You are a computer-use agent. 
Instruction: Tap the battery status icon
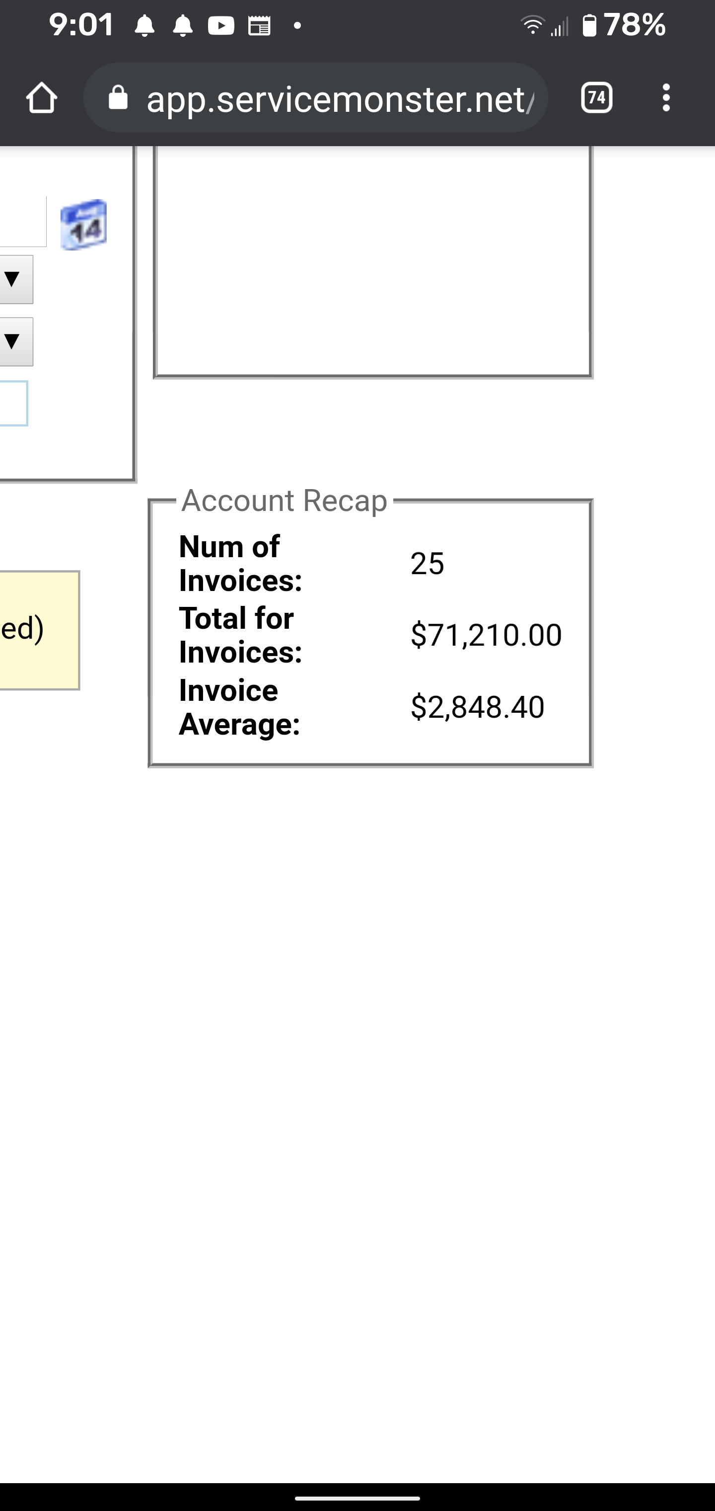pyautogui.click(x=589, y=26)
